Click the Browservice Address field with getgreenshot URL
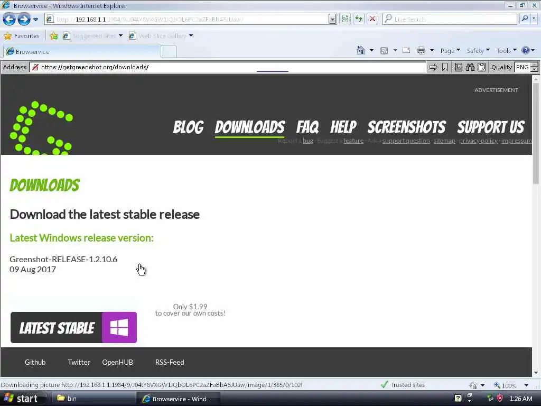Screen dimensions: 541x406 228,67
